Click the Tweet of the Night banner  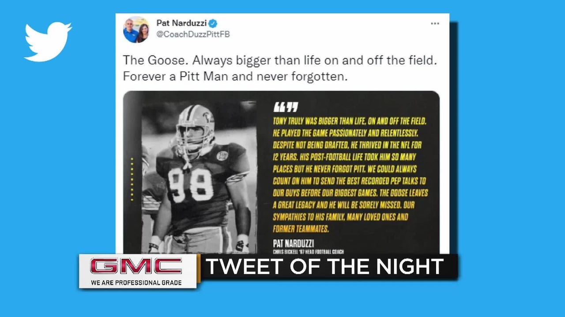324,267
